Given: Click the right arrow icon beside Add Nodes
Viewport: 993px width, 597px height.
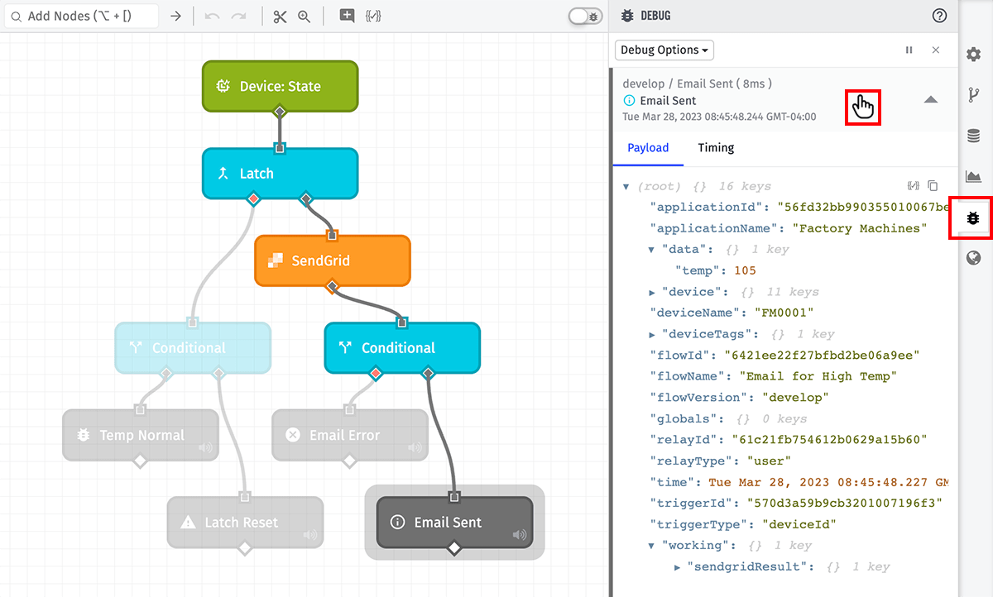Looking at the screenshot, I should [175, 17].
